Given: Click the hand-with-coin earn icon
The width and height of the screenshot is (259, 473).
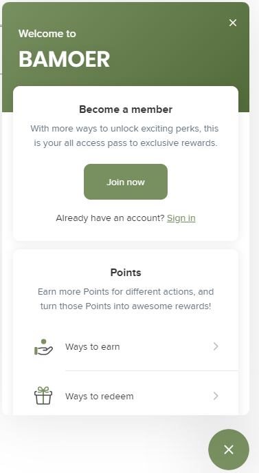Looking at the screenshot, I should pos(43,347).
